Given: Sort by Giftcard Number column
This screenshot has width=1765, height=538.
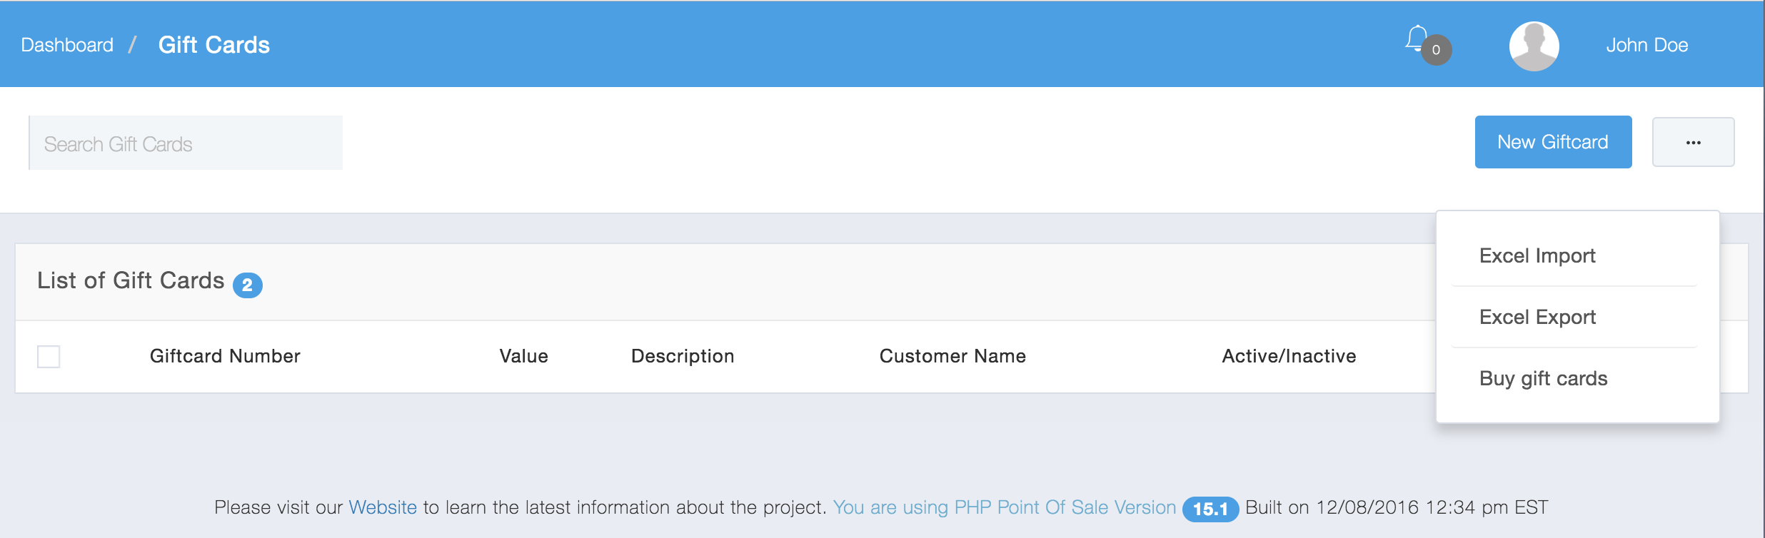Looking at the screenshot, I should (225, 356).
